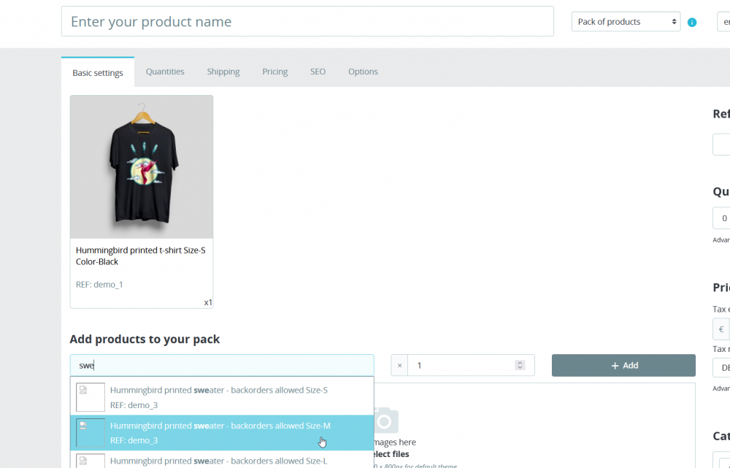Image resolution: width=730 pixels, height=468 pixels.
Task: Pick sweater Size-L suggestion
Action: [219, 461]
